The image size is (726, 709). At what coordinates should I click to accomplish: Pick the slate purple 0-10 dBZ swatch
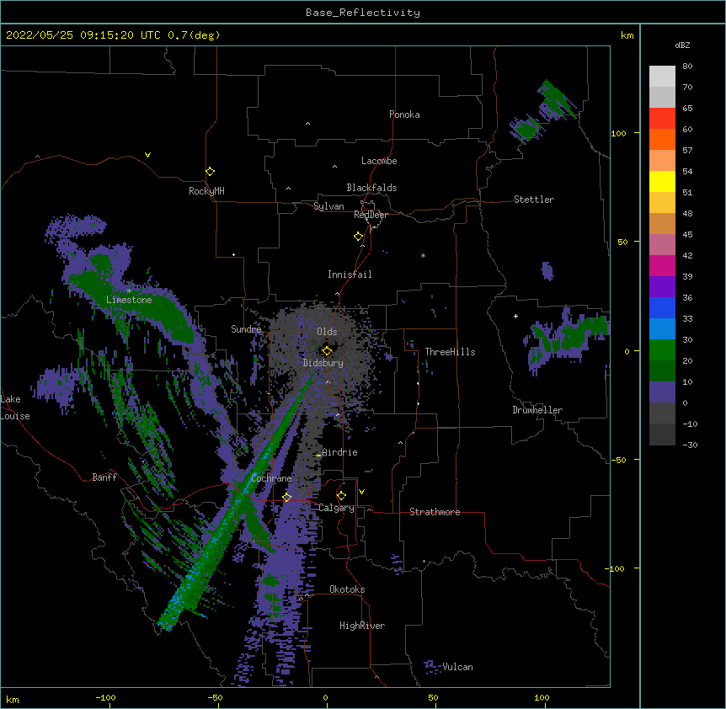point(662,392)
